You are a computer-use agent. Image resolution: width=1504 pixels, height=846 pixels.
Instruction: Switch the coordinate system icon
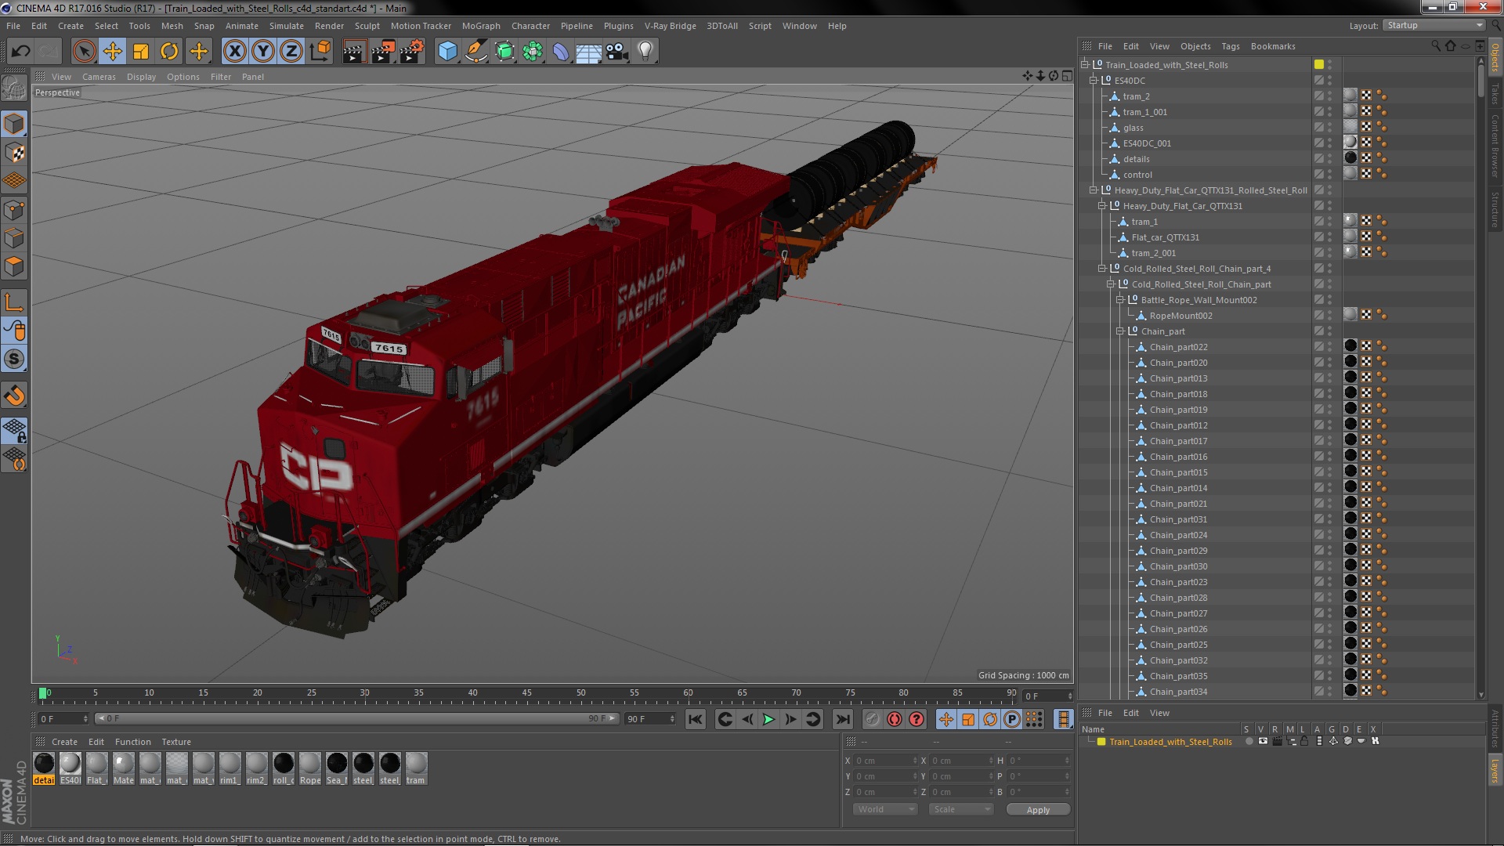coord(320,52)
